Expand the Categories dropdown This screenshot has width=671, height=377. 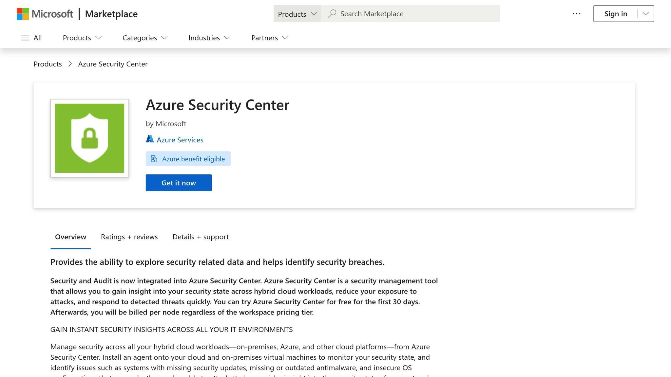(x=144, y=38)
